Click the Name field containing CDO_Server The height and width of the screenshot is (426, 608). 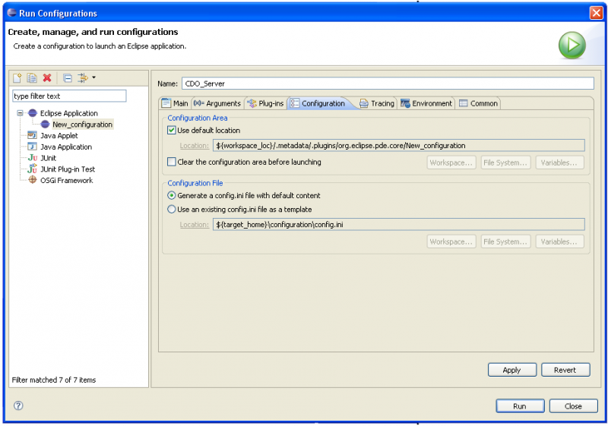pyautogui.click(x=388, y=84)
